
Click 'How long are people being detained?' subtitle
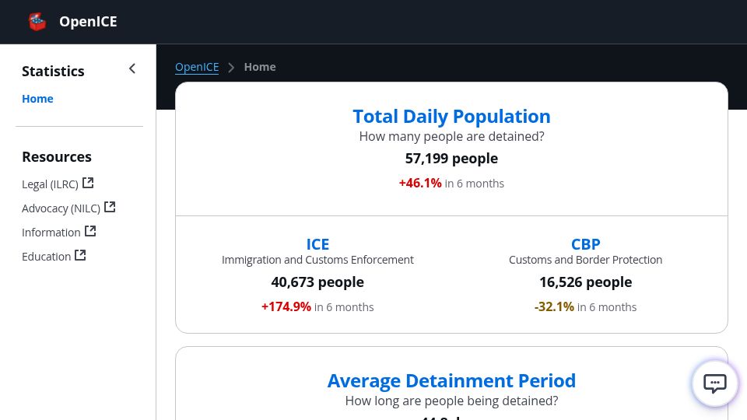pos(451,401)
